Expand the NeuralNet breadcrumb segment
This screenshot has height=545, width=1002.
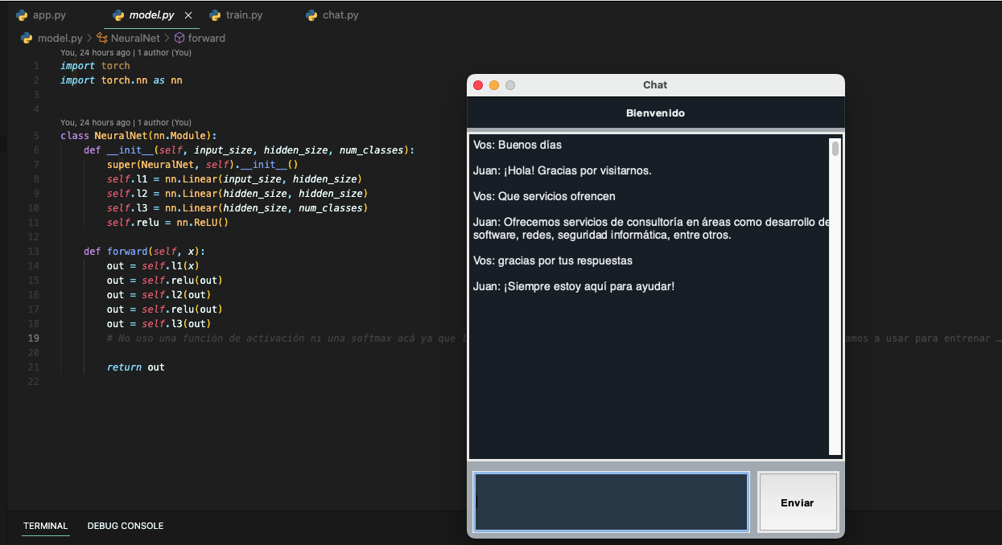point(135,38)
